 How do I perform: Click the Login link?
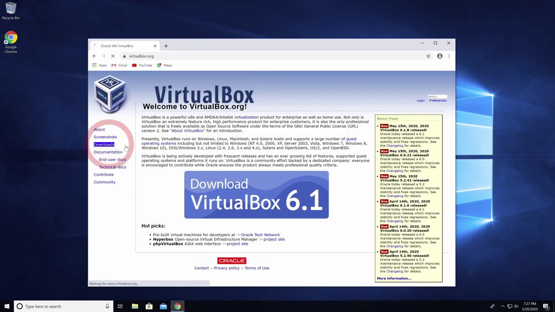[x=421, y=101]
